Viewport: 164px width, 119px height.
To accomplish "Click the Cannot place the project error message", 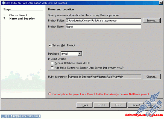I will click(x=101, y=94).
